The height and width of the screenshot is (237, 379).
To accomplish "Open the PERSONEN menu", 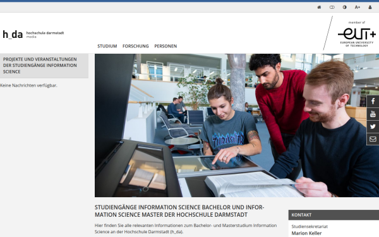I will (165, 46).
